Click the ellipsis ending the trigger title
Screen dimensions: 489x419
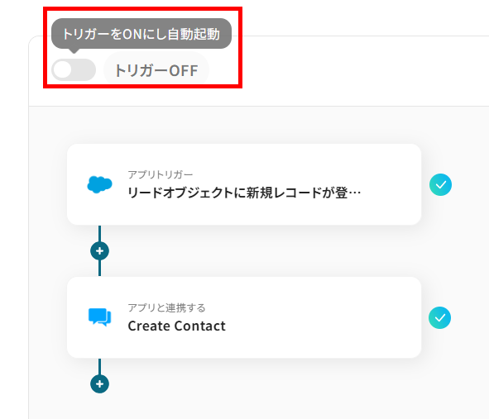354,193
